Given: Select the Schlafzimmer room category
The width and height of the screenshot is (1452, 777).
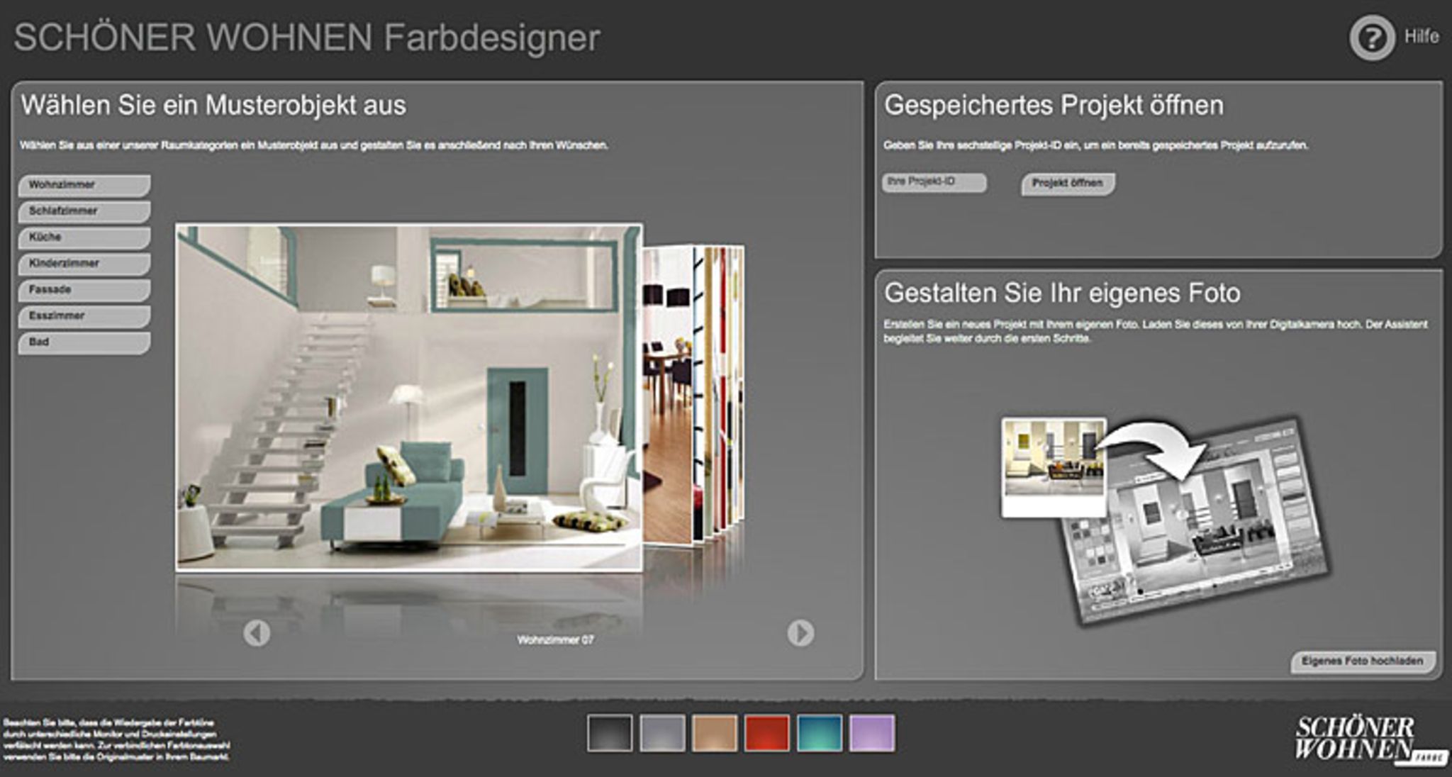Looking at the screenshot, I should [x=84, y=211].
